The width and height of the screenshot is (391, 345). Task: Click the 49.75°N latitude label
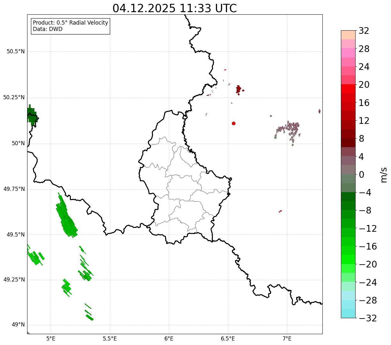point(14,189)
